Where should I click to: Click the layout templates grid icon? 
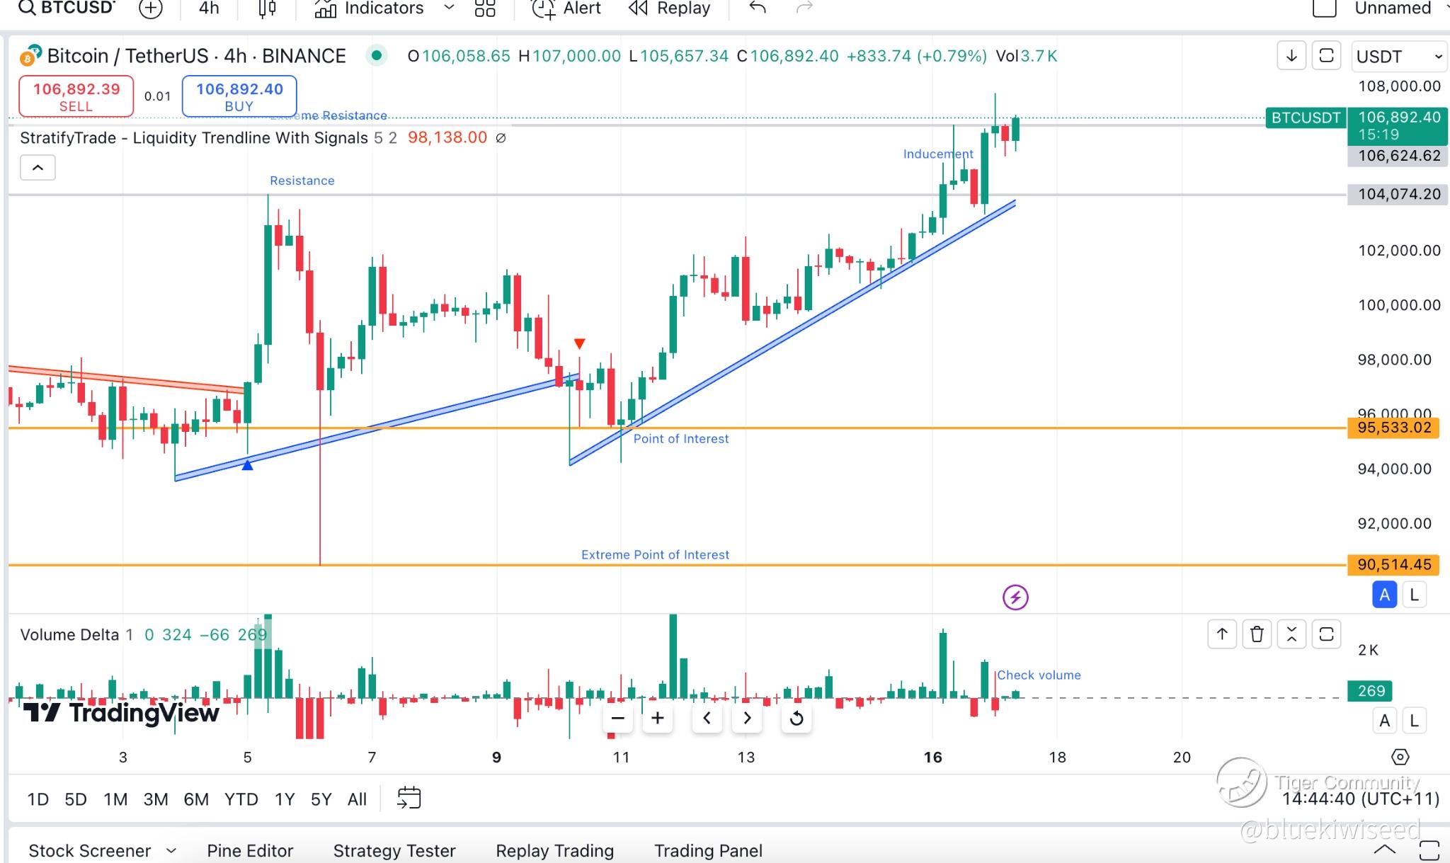click(485, 8)
